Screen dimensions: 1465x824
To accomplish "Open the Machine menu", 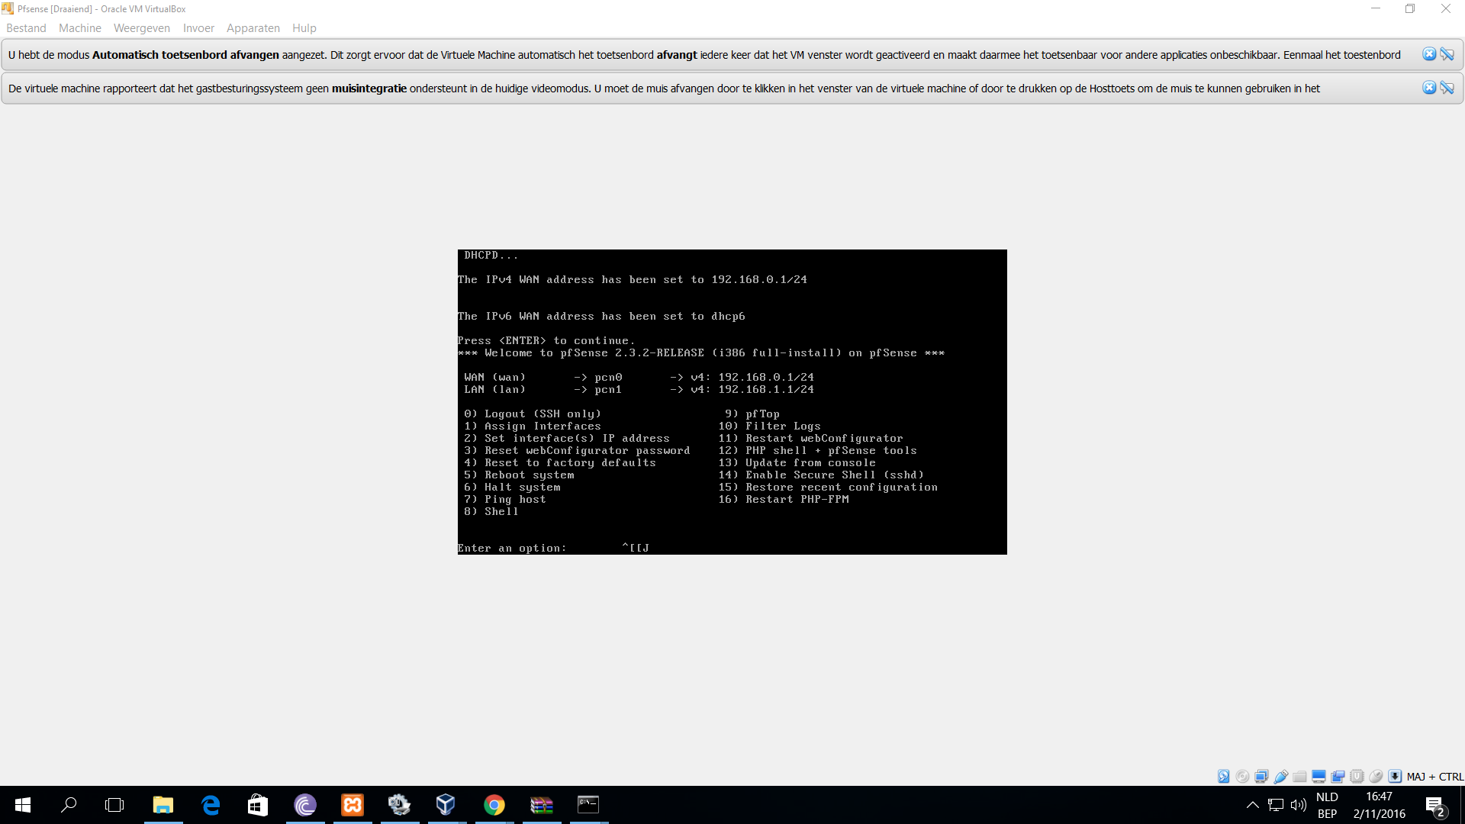I will pyautogui.click(x=80, y=28).
